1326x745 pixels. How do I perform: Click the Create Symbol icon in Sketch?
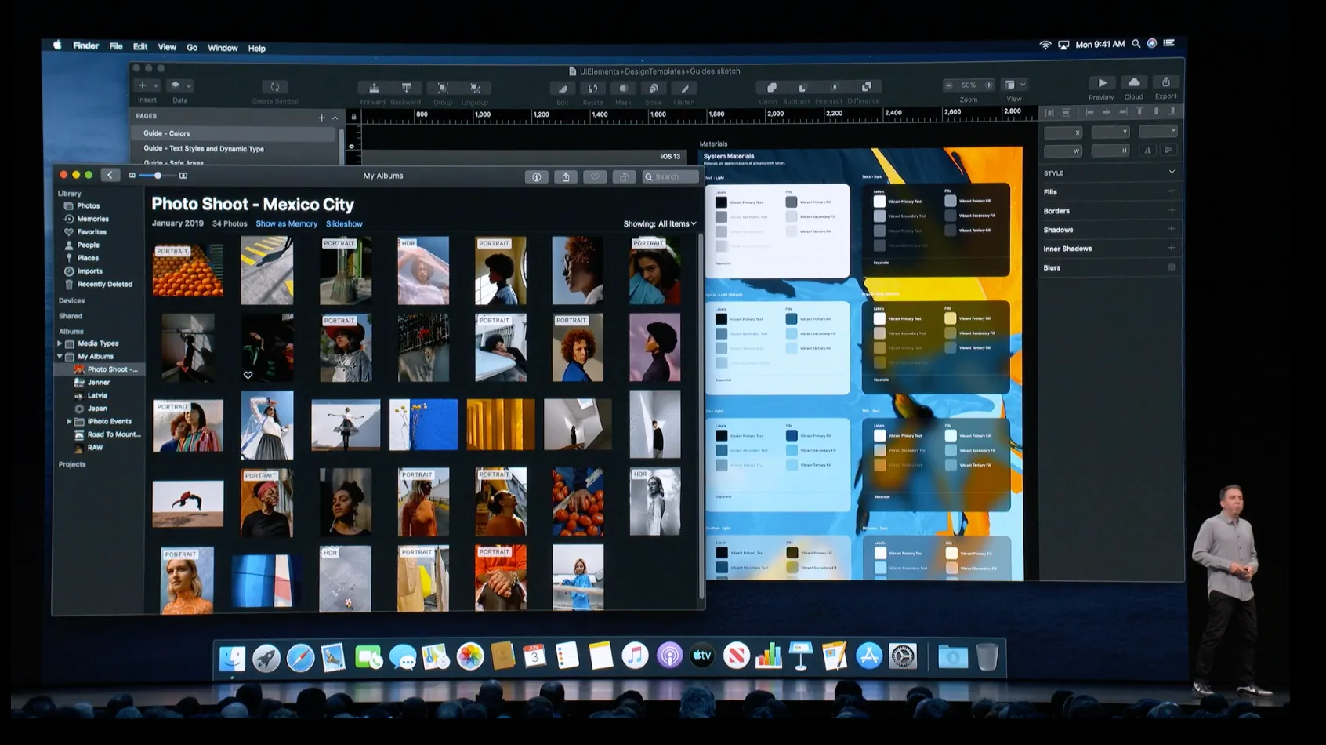tap(274, 87)
